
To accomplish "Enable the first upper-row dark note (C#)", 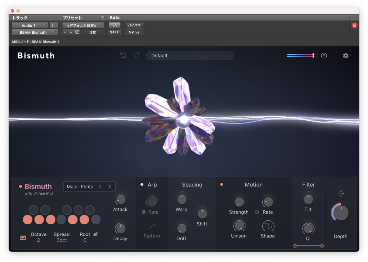I will click(x=33, y=210).
